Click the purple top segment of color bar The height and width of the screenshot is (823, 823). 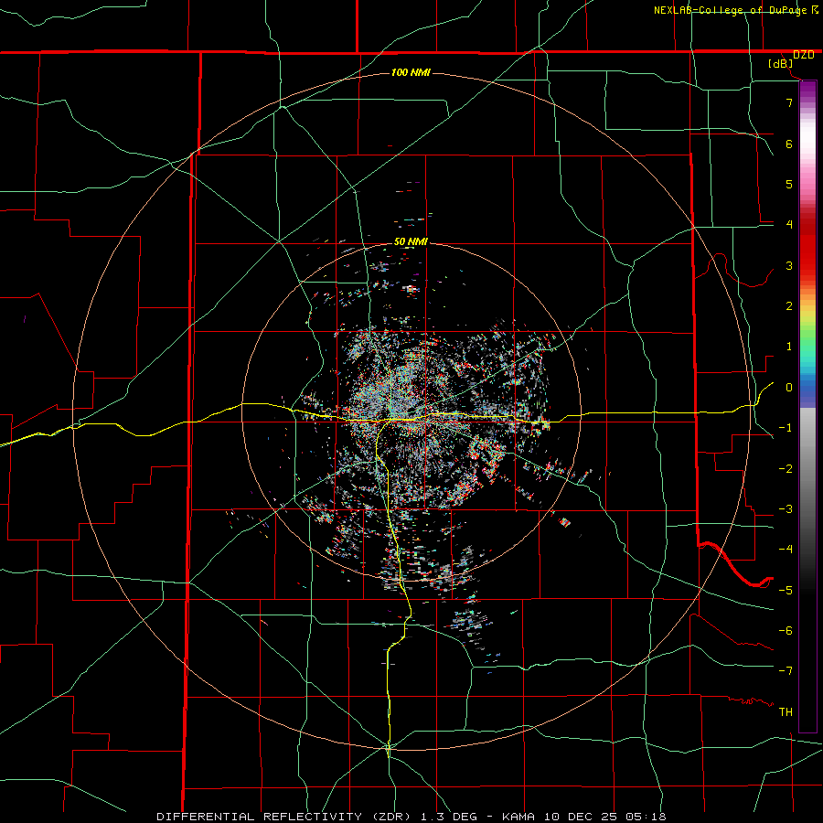coord(807,90)
